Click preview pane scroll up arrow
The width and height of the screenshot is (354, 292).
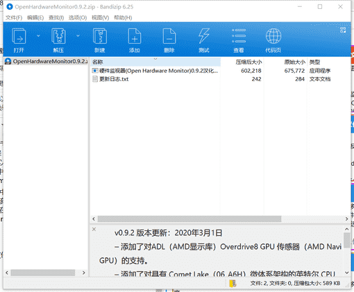pos(346,229)
